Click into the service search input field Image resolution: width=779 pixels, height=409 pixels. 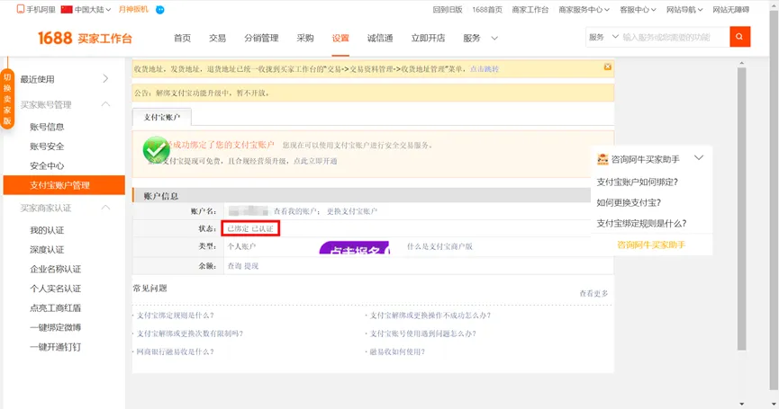point(675,37)
